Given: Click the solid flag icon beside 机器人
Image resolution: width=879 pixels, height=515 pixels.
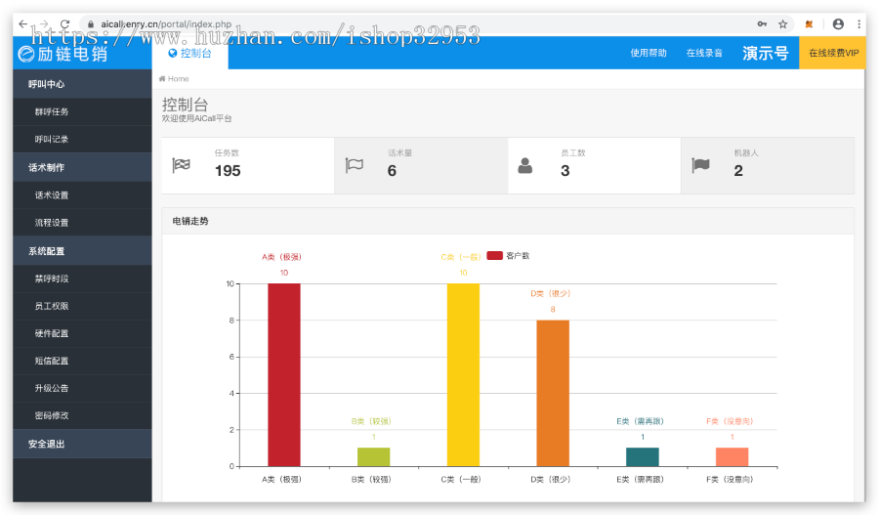Looking at the screenshot, I should pyautogui.click(x=700, y=165).
